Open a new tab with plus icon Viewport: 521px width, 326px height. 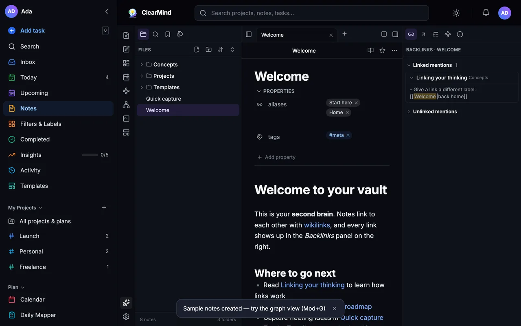pyautogui.click(x=344, y=34)
